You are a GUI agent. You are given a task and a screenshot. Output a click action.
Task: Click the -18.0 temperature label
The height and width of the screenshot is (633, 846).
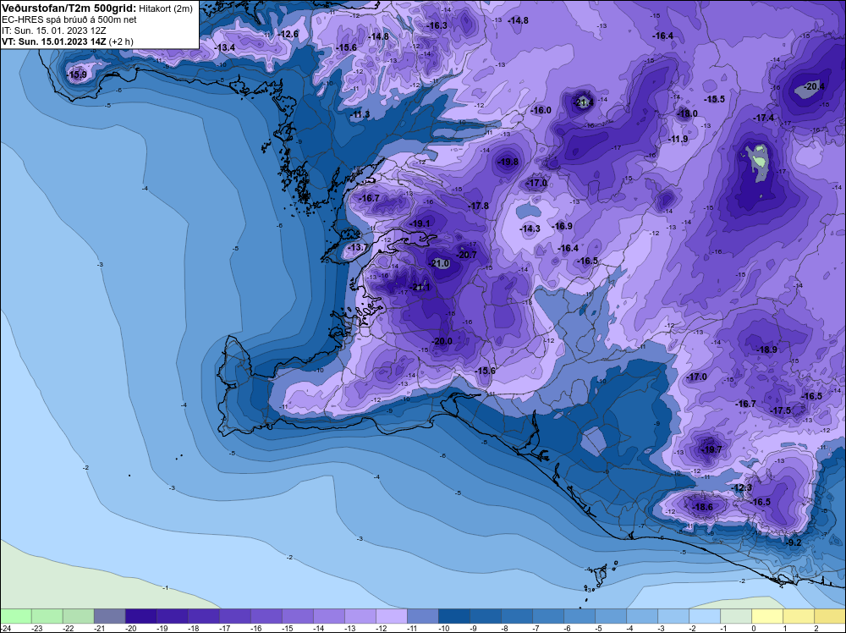tap(687, 113)
